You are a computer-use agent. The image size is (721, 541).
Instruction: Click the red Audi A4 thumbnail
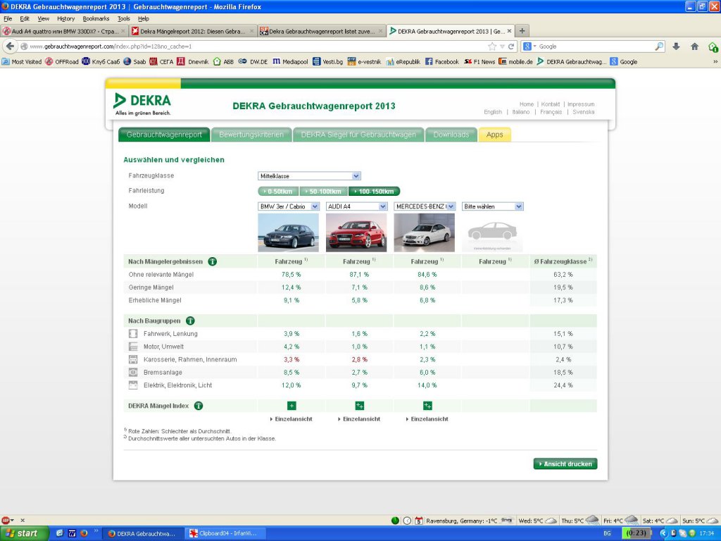[356, 232]
